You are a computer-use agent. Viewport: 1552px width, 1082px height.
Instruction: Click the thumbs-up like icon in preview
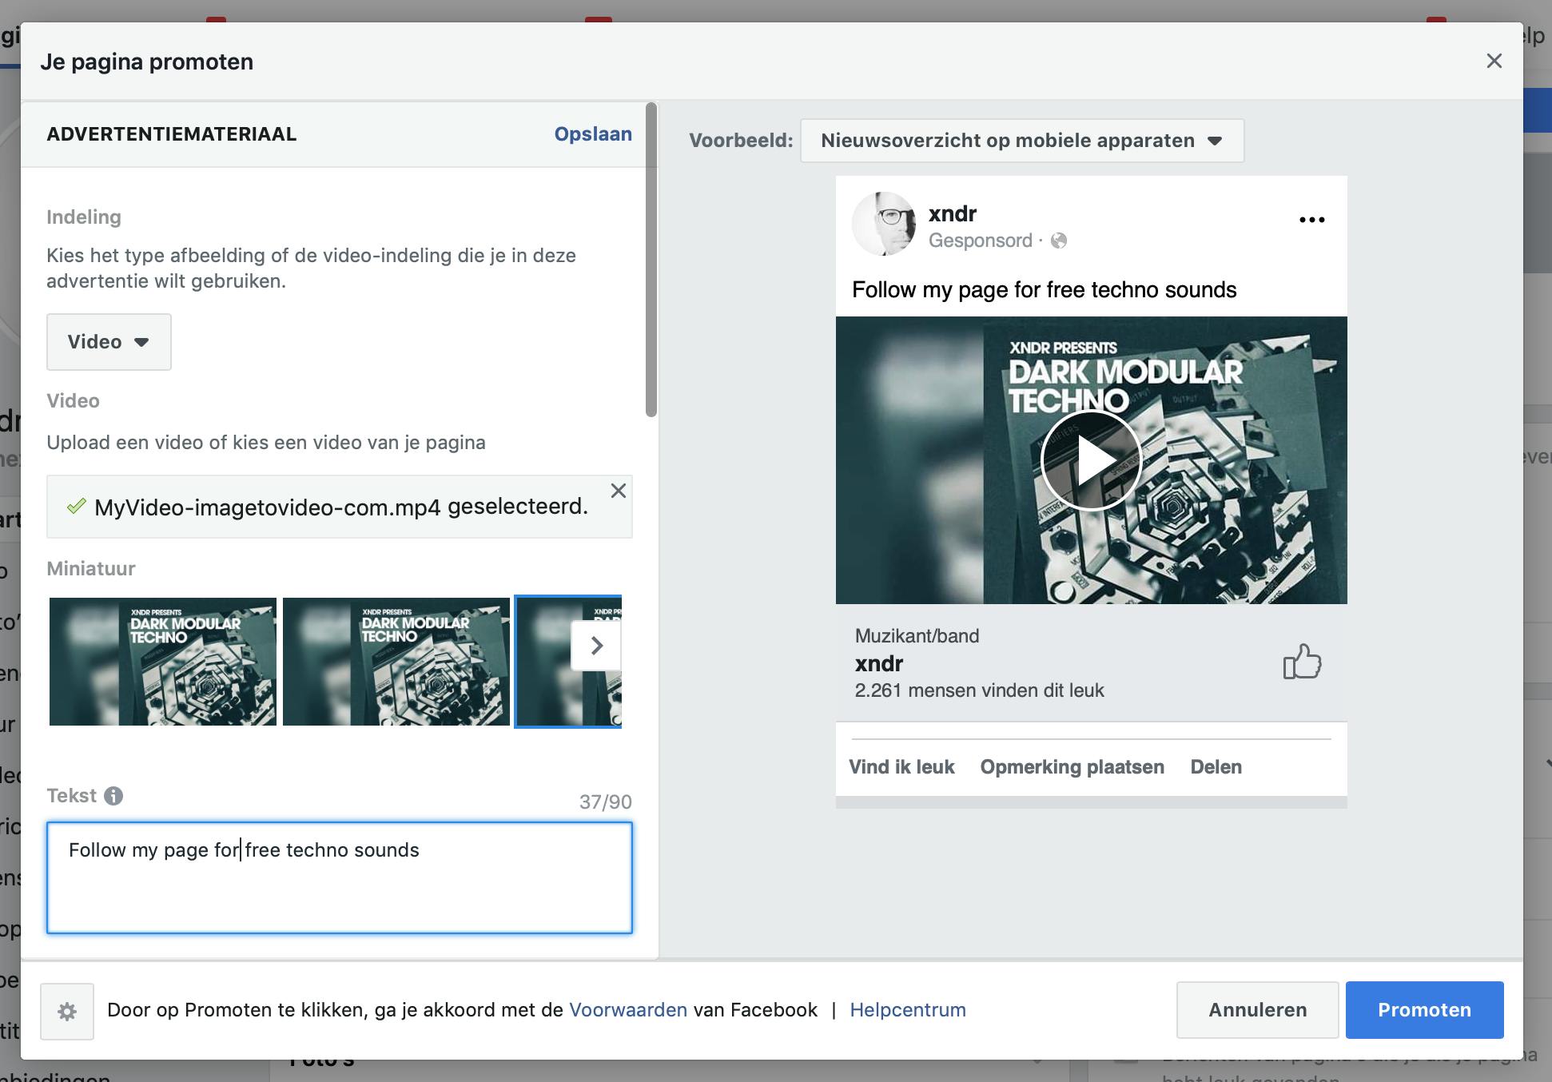[1302, 662]
